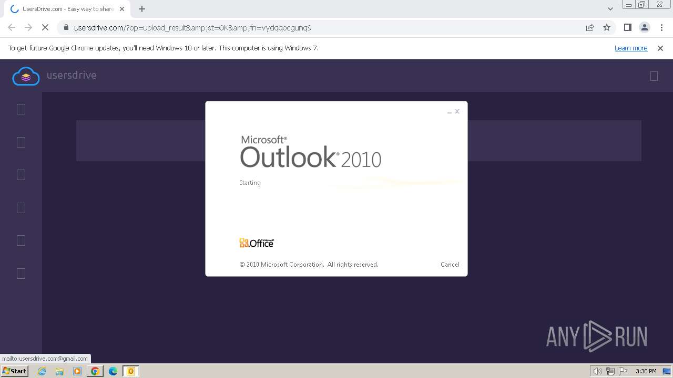This screenshot has width=673, height=378.
Task: Share this page icon
Action: click(x=590, y=28)
